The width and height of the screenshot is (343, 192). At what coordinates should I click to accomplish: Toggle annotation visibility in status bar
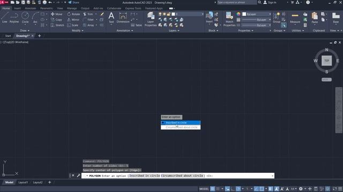click(x=277, y=189)
